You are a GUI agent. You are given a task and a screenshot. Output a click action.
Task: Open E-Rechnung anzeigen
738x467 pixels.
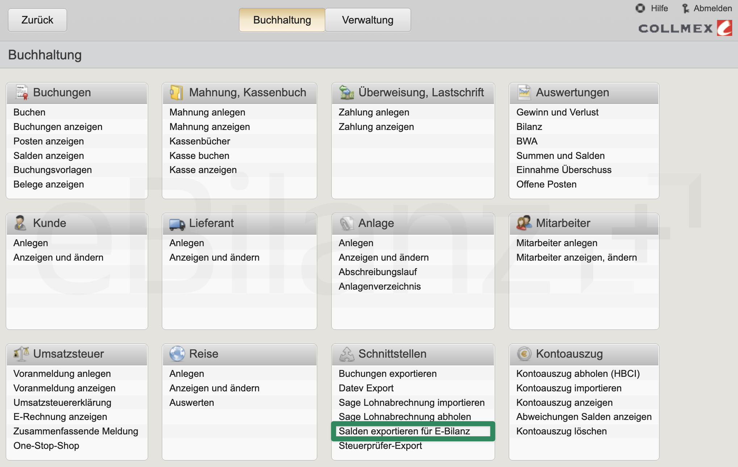60,417
